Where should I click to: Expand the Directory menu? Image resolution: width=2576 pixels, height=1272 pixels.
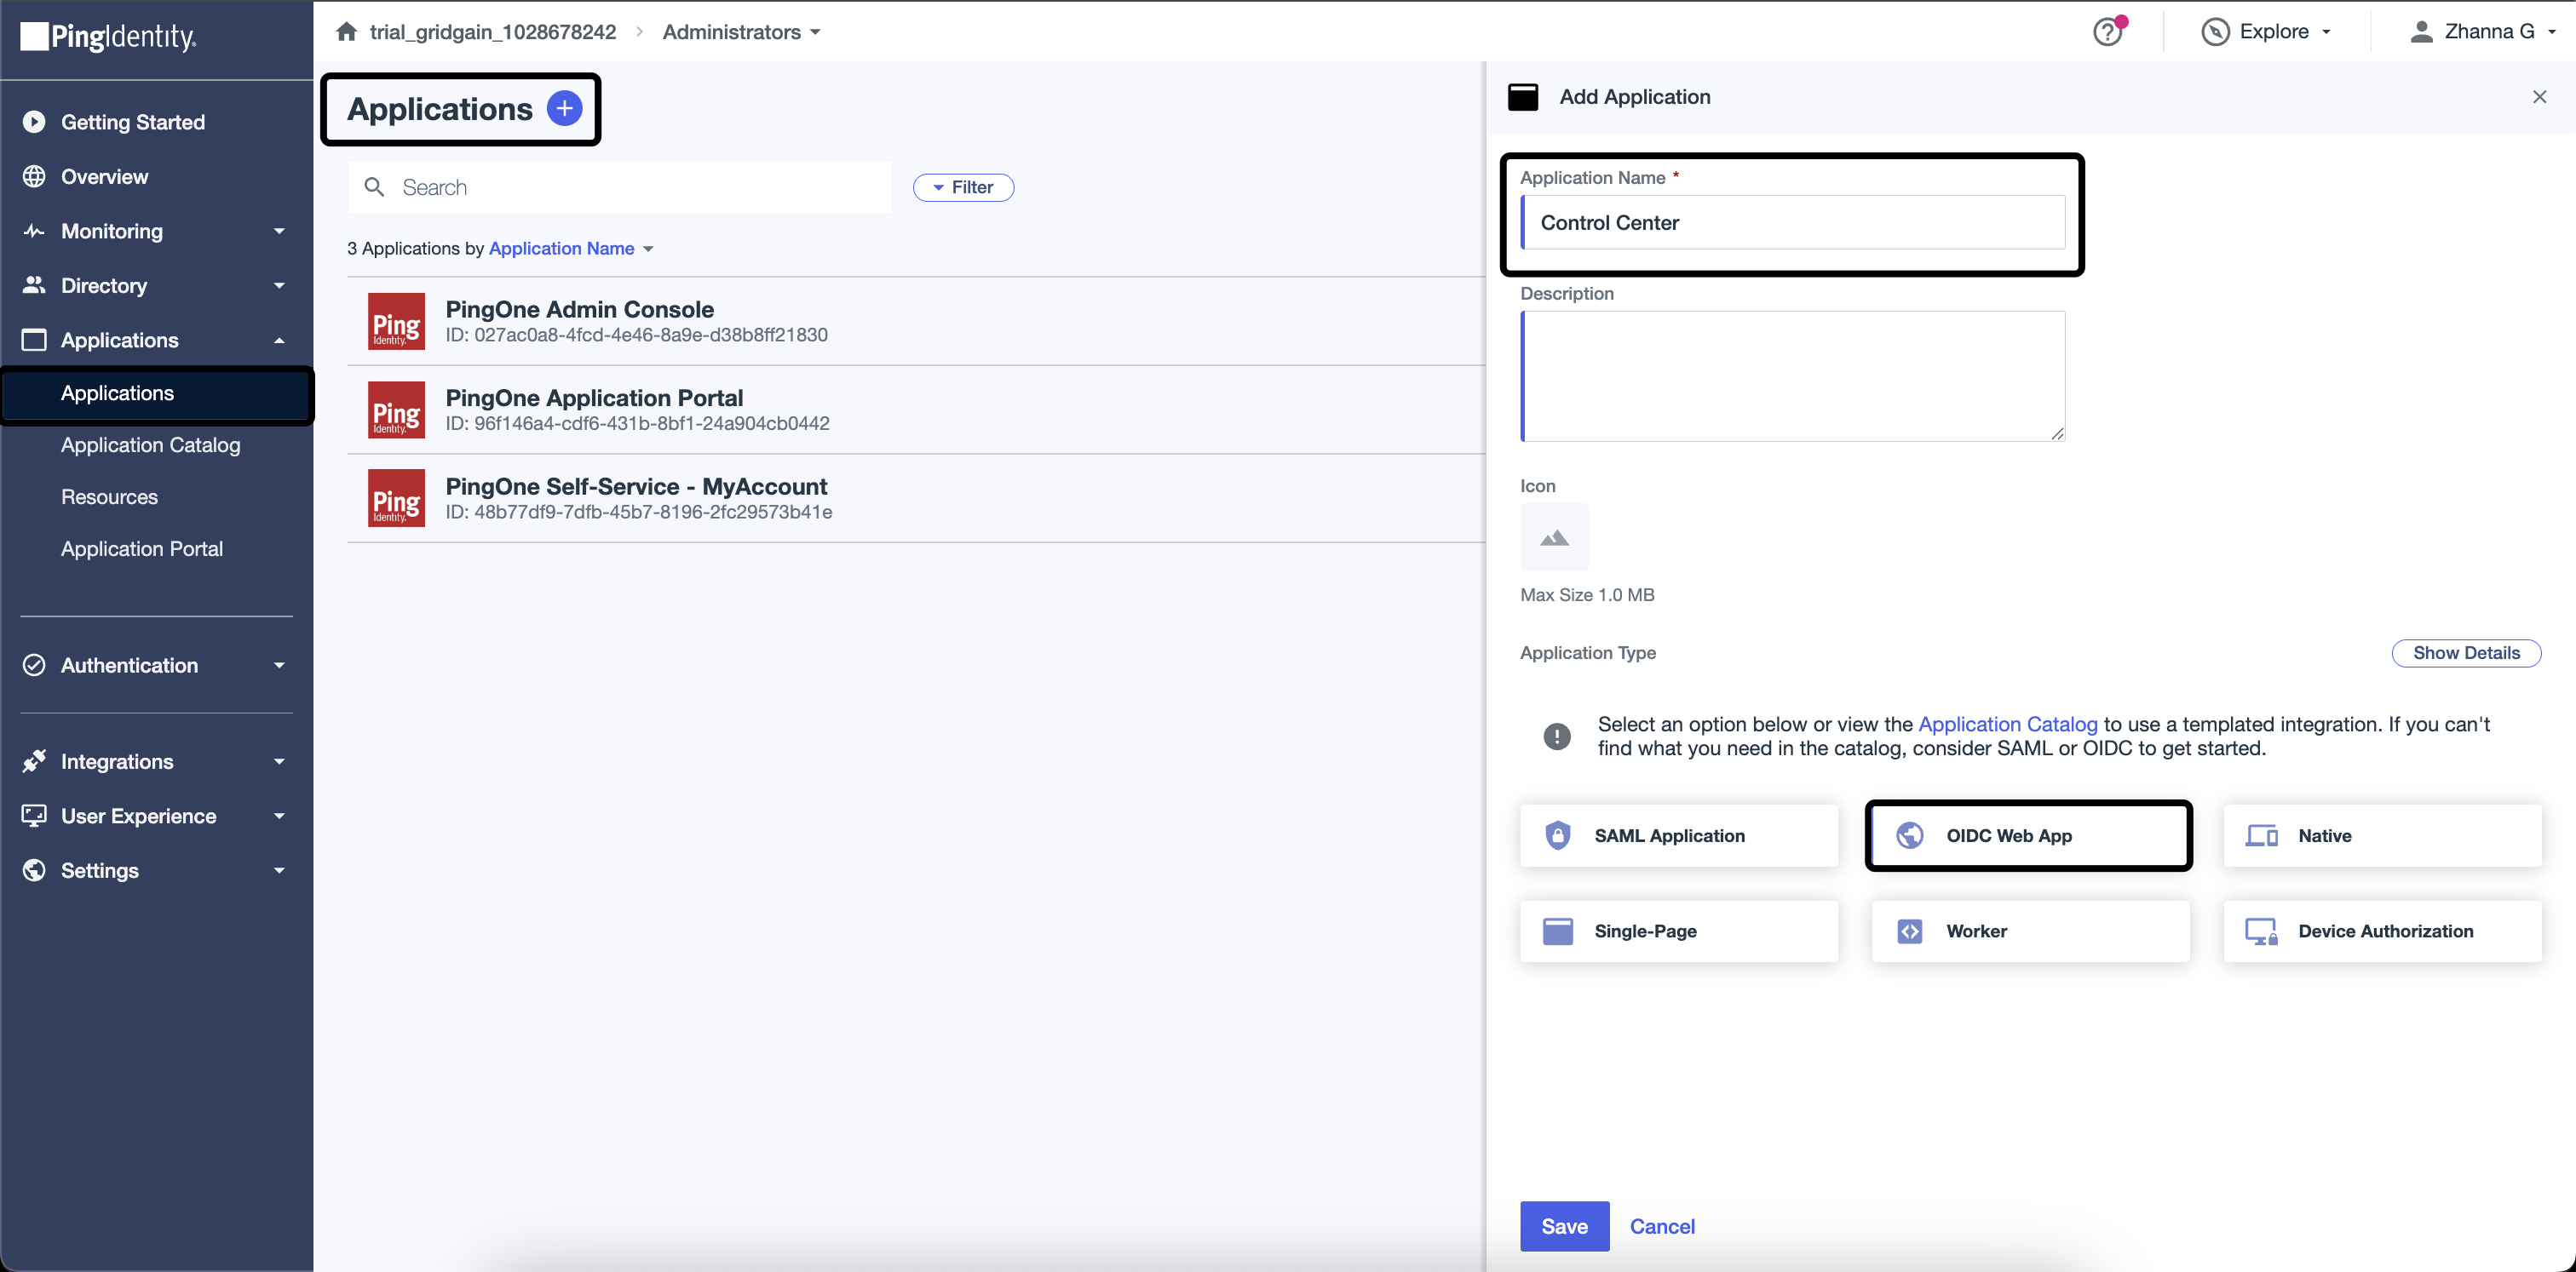coord(279,286)
